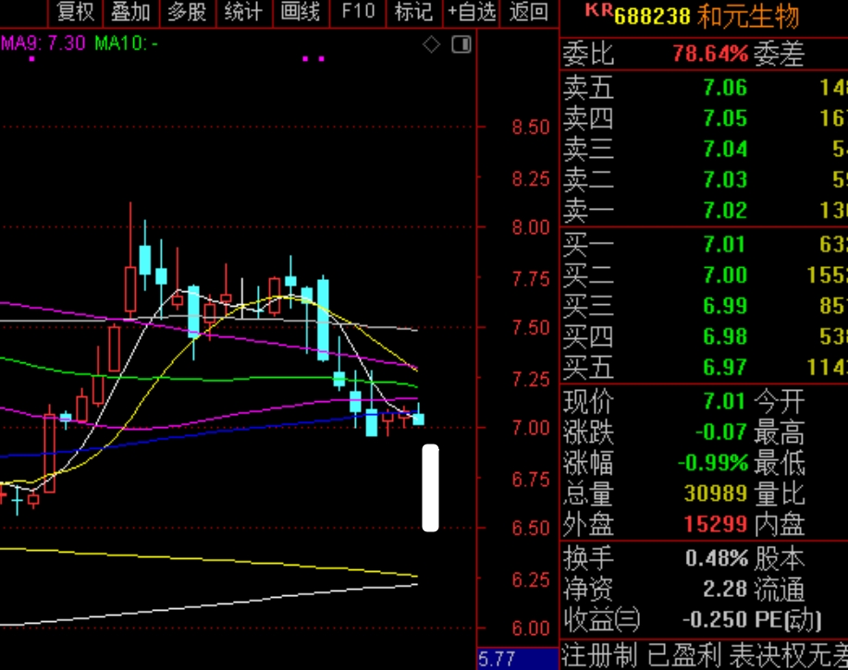Toggle the side panel square icon
Screen dimensions: 848x670
point(461,44)
